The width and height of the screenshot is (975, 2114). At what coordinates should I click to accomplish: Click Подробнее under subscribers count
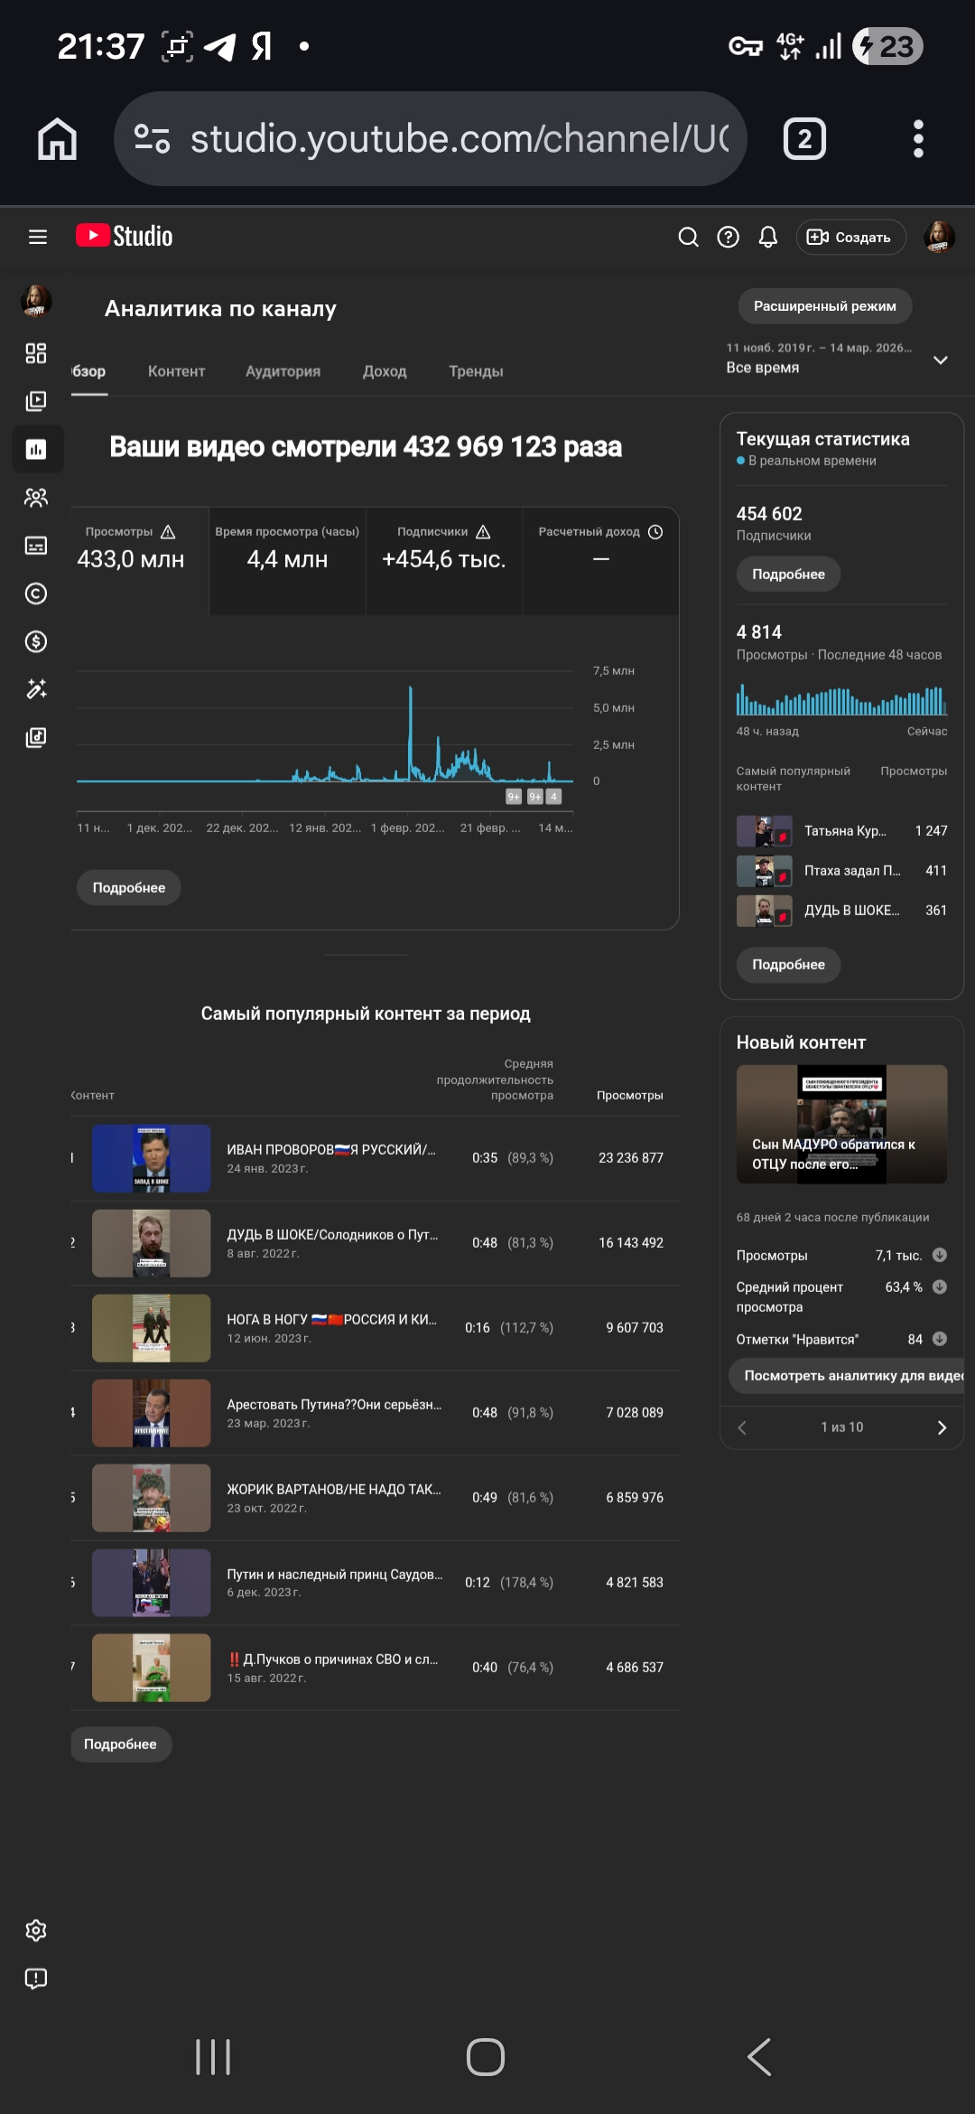788,575
